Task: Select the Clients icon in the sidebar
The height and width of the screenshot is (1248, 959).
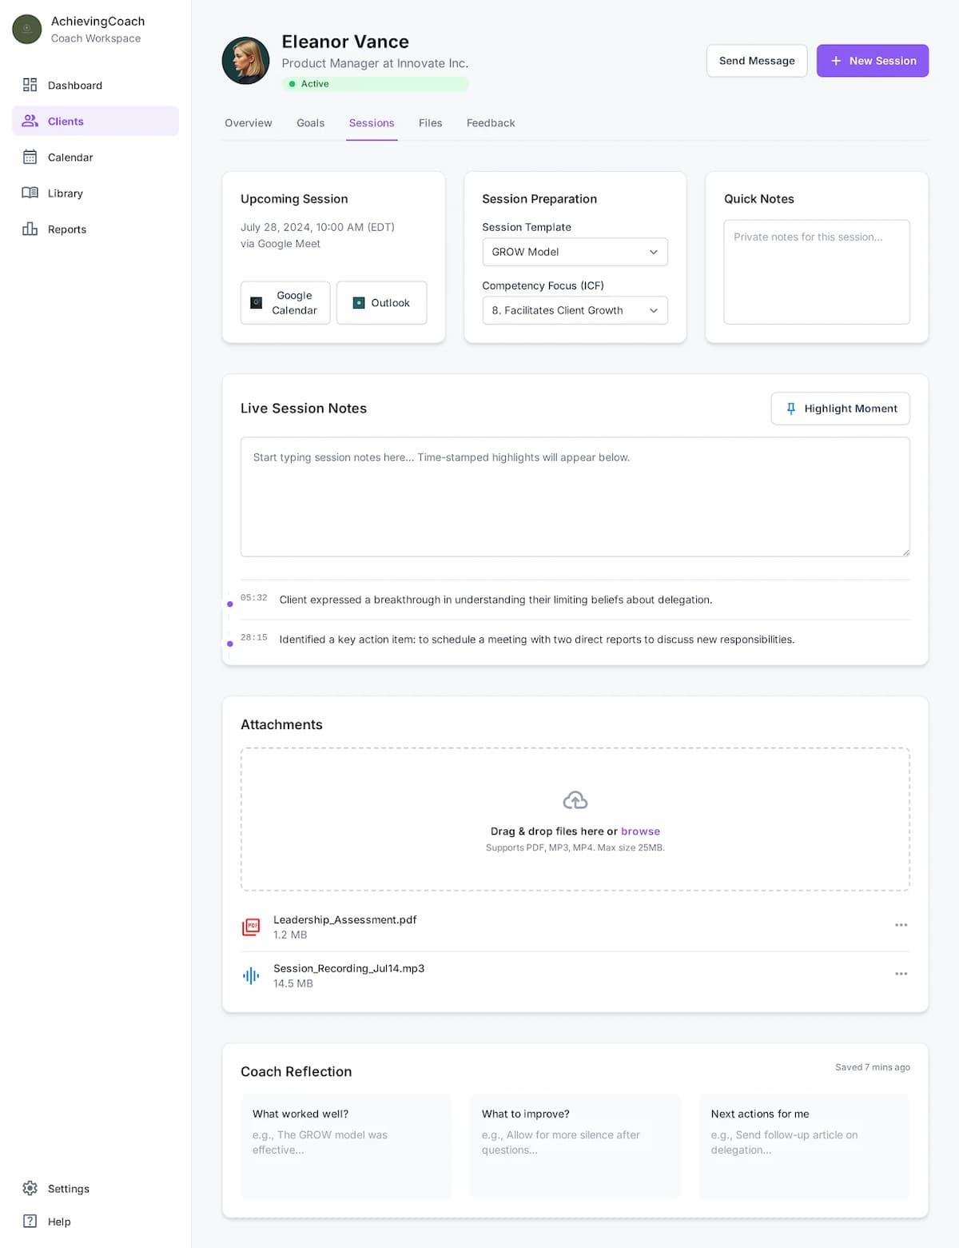Action: click(x=30, y=121)
